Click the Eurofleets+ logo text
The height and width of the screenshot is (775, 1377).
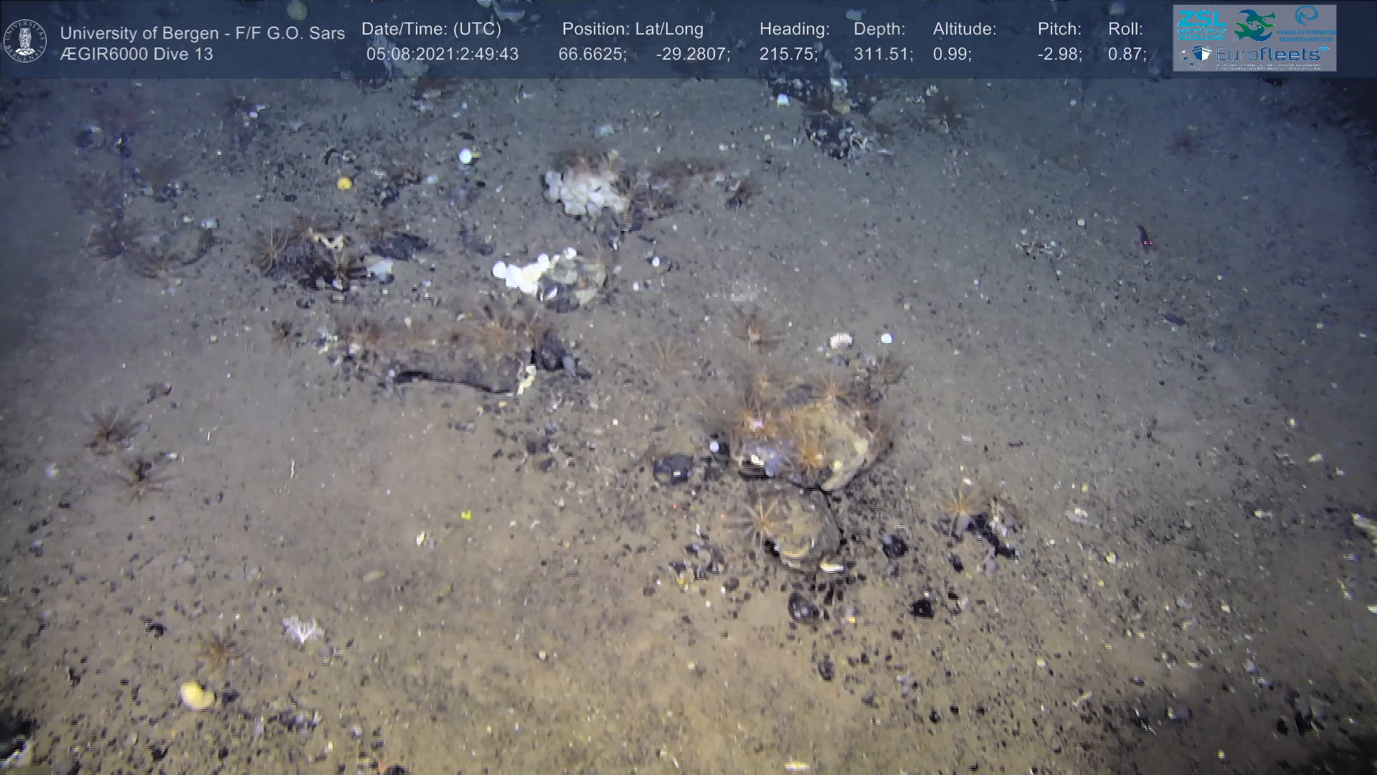pyautogui.click(x=1271, y=55)
